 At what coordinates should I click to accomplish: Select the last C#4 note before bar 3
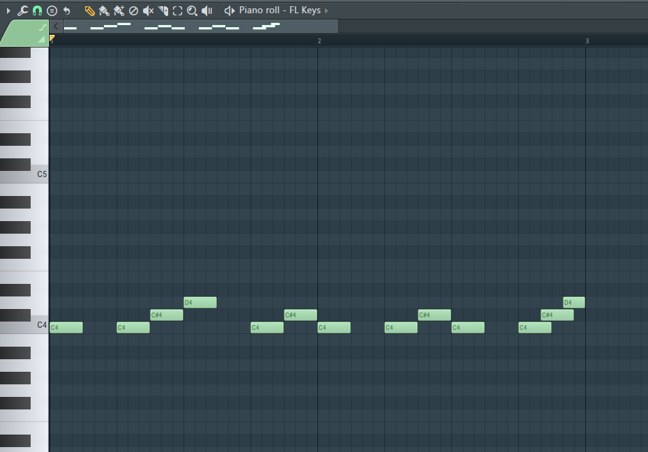pyautogui.click(x=557, y=315)
